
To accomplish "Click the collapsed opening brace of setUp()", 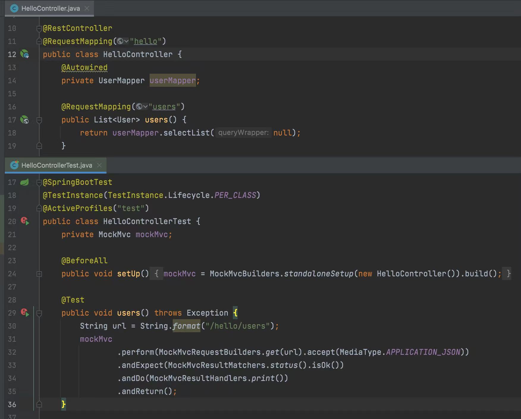I will coord(156,274).
